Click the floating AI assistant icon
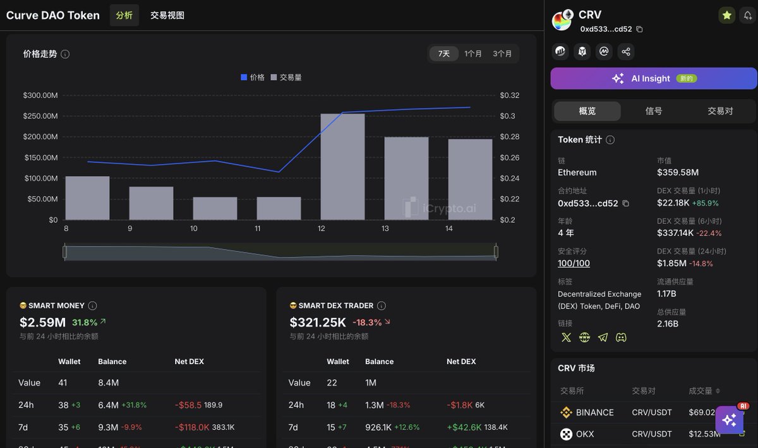758x448 pixels. coord(729,420)
